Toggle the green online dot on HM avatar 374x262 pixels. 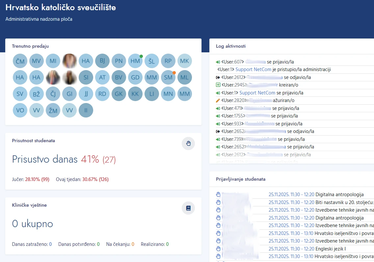(141, 56)
